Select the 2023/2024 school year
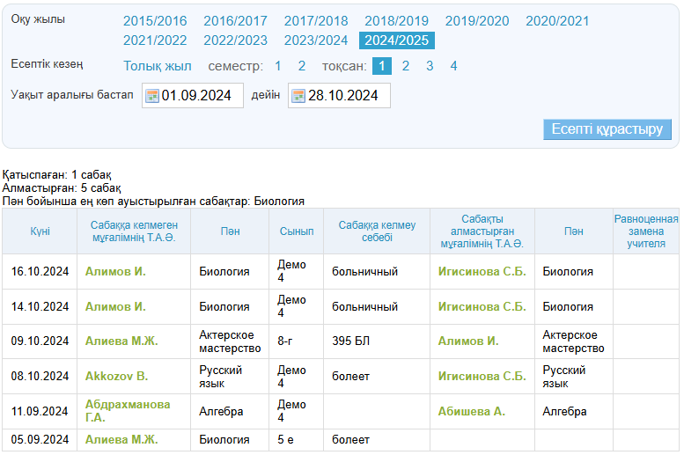The height and width of the screenshot is (455, 684). point(316,40)
